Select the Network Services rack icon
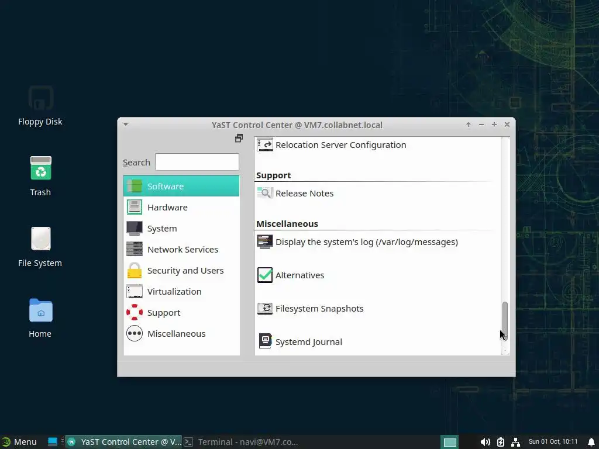 (135, 249)
